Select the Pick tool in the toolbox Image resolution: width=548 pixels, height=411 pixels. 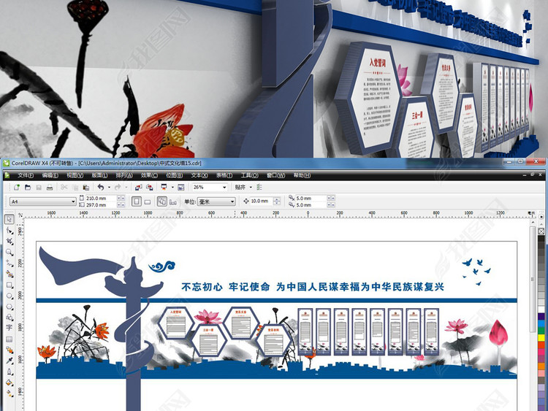[x=9, y=220]
